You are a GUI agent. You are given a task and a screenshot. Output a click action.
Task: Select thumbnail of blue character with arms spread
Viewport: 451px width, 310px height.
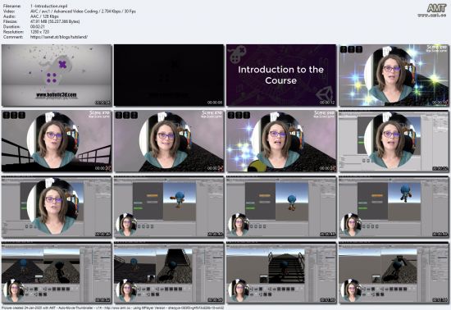169,207
